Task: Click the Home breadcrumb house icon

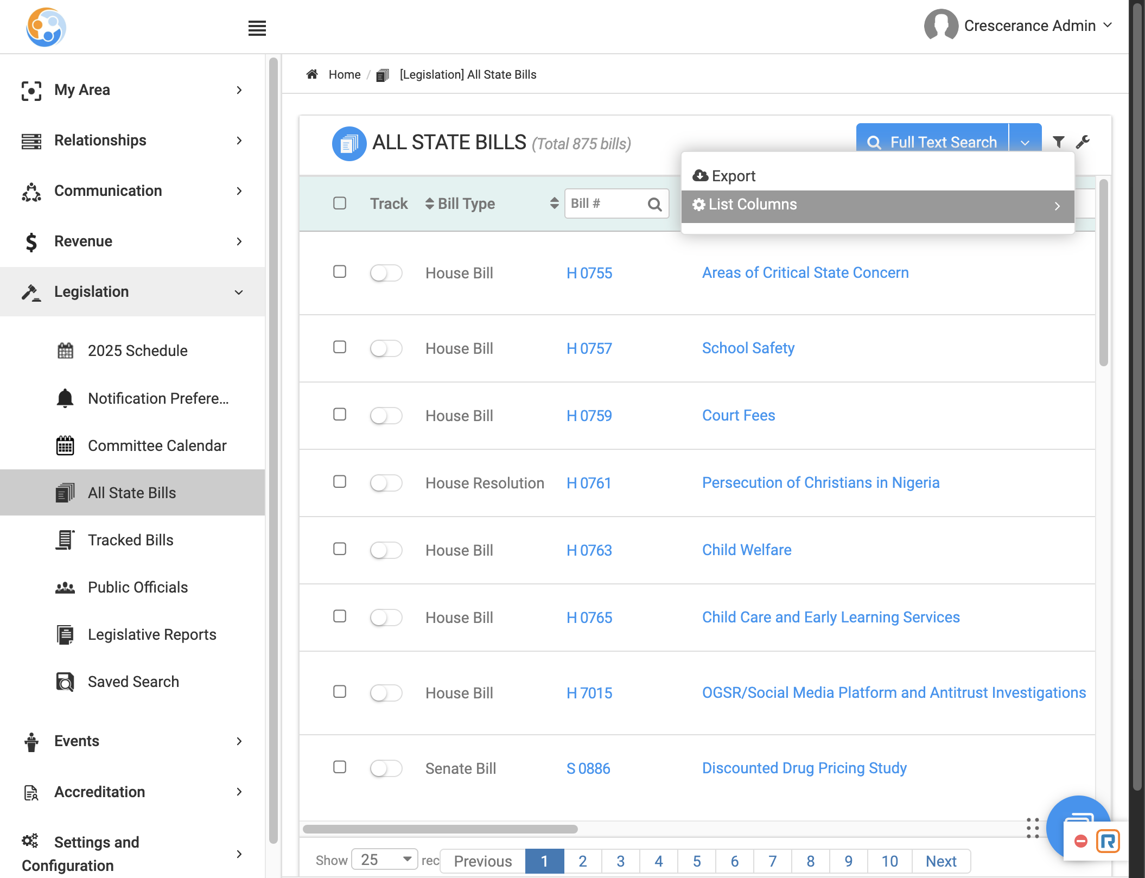Action: 312,74
